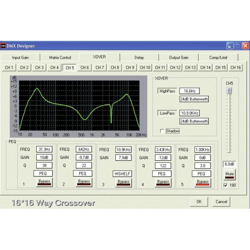Viewport: 250px width, 250px height.
Task: Mute channel CH5 output
Action: (x=229, y=173)
